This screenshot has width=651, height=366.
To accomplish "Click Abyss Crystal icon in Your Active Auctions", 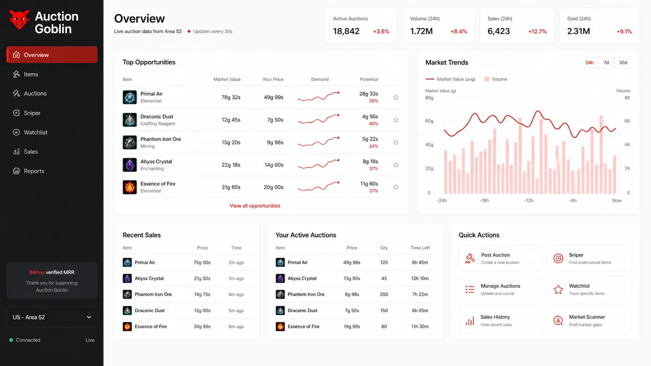I will pyautogui.click(x=280, y=278).
